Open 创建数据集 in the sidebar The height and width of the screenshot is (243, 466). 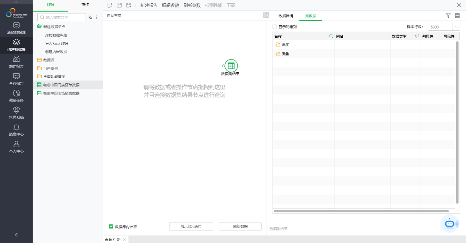click(x=16, y=45)
